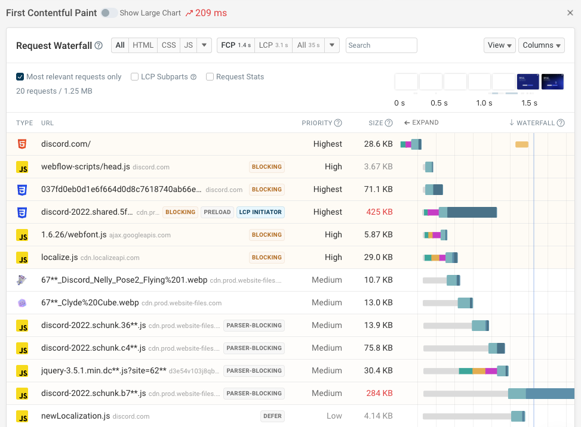Toggle the Show Large Chart switch
581x427 pixels.
(109, 13)
